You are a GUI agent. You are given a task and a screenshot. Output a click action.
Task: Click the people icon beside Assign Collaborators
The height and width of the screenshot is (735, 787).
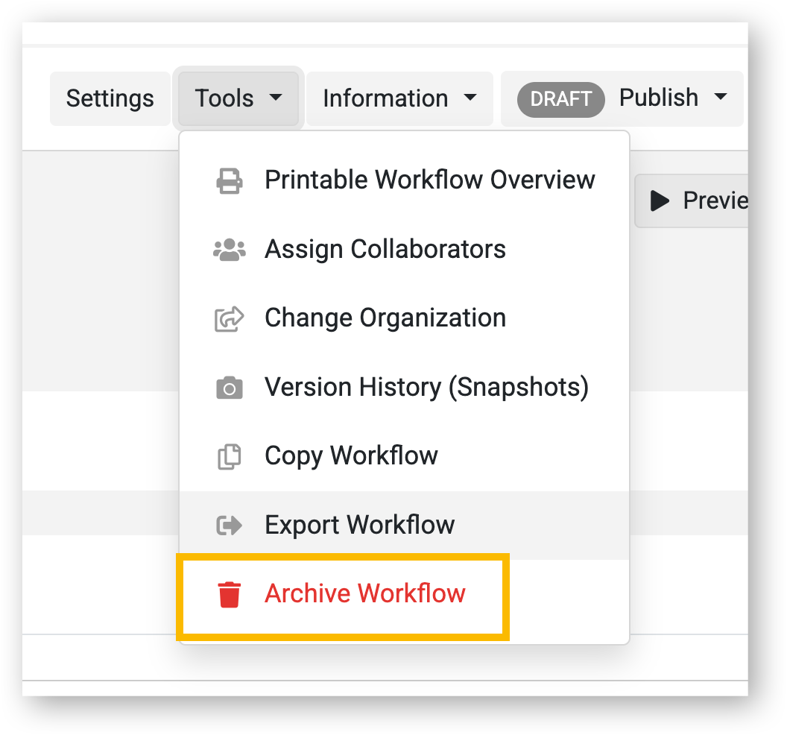click(x=229, y=250)
